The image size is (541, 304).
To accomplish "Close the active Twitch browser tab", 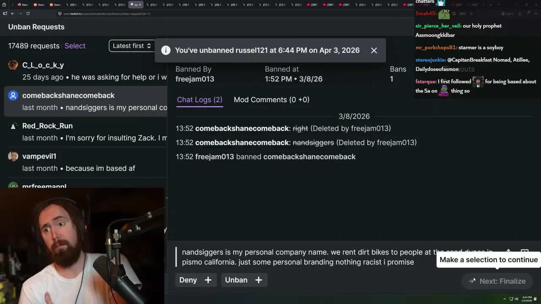I will (x=140, y=5).
